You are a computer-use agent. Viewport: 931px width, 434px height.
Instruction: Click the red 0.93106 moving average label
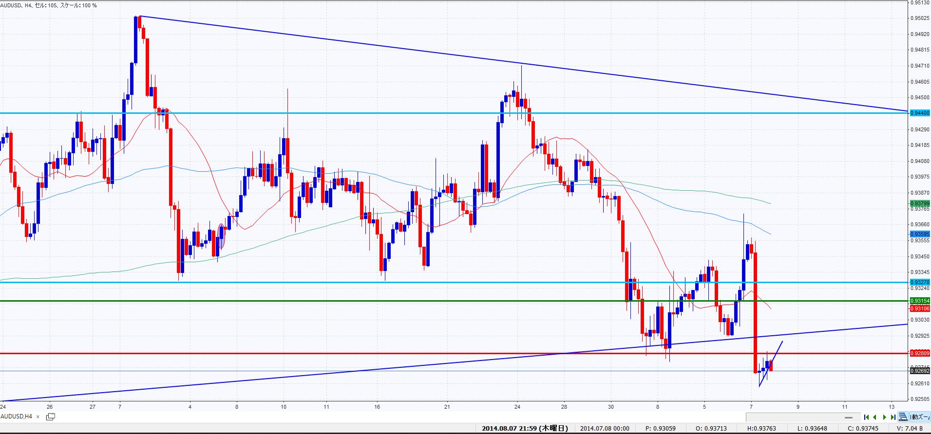tap(920, 308)
